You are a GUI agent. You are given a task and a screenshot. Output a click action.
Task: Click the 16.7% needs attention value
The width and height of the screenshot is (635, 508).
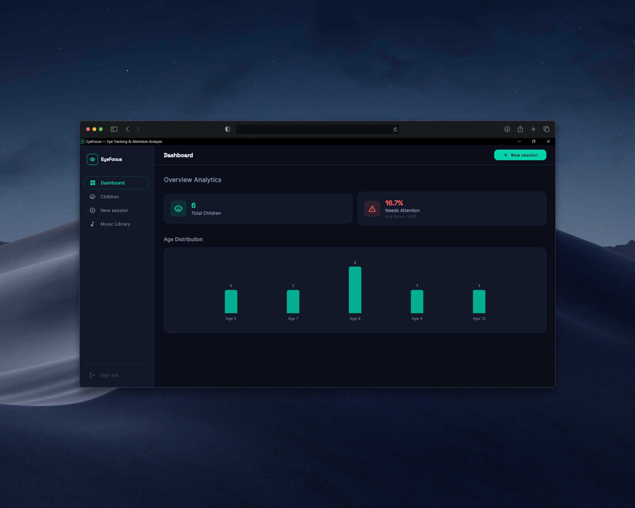tap(394, 203)
